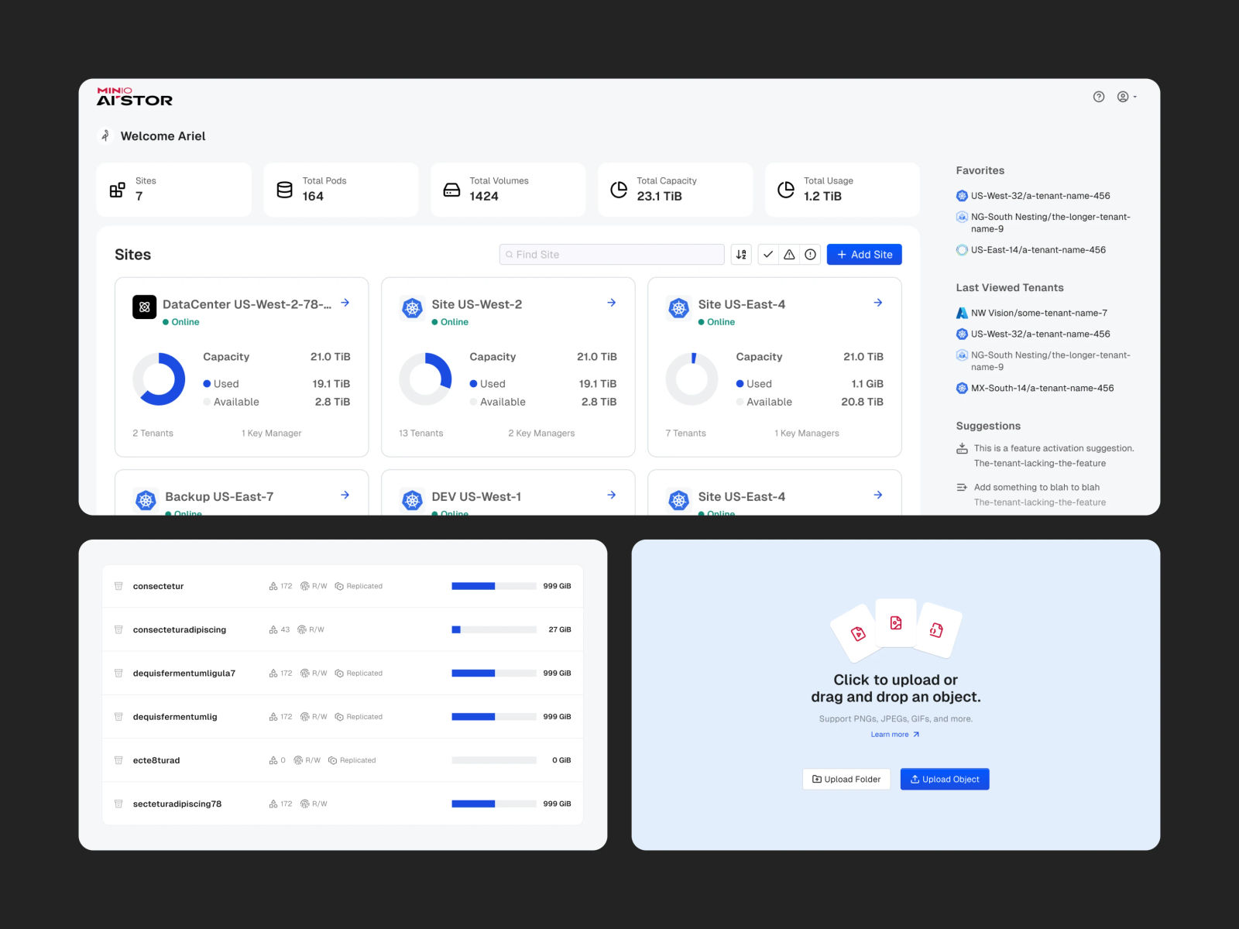Screen dimensions: 1239x929
Task: Toggle the healthy checkmark status filter
Action: pyautogui.click(x=768, y=255)
